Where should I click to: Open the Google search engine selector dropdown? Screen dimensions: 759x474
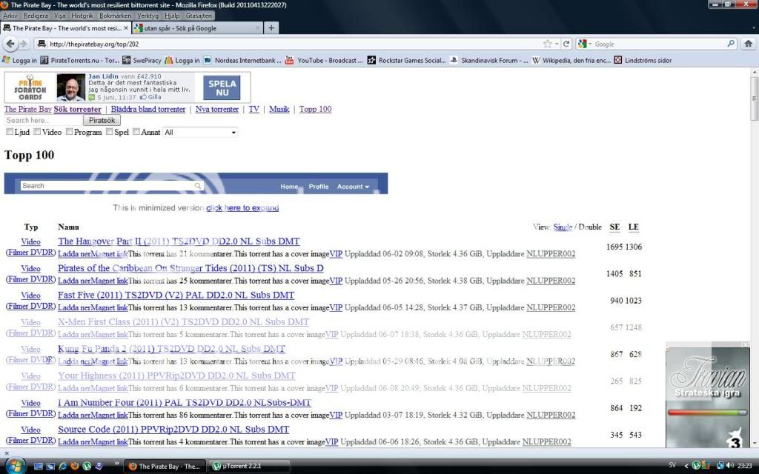[585, 44]
